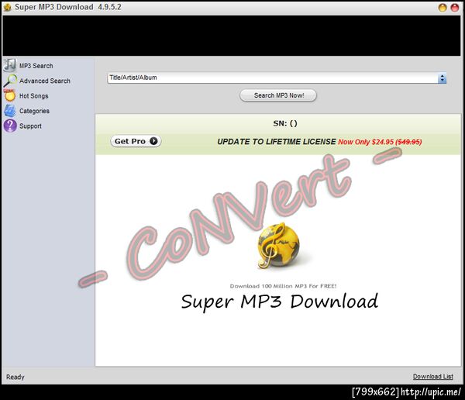The width and height of the screenshot is (465, 400).
Task: Click the Ready status bar text
Action: (x=15, y=377)
